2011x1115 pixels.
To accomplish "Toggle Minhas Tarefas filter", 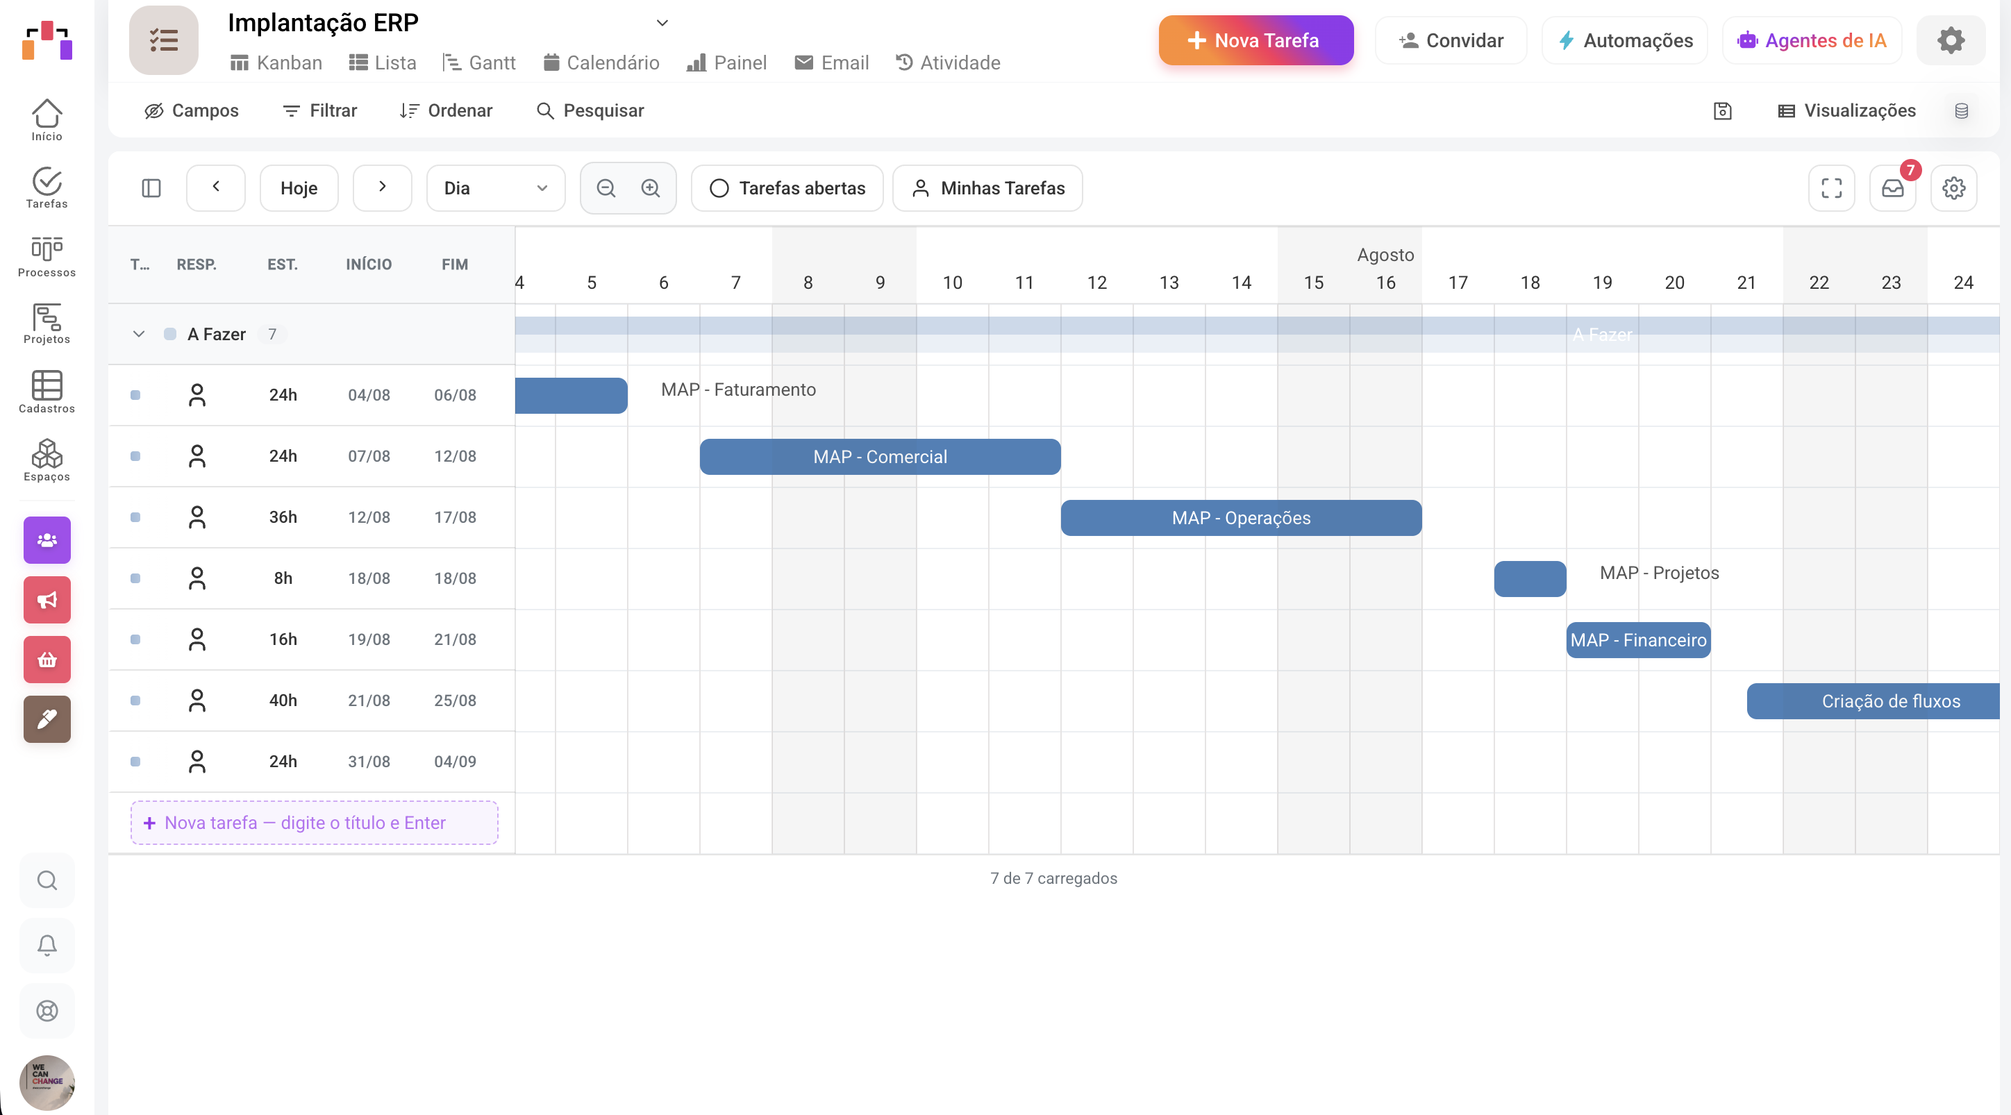I will 987,188.
